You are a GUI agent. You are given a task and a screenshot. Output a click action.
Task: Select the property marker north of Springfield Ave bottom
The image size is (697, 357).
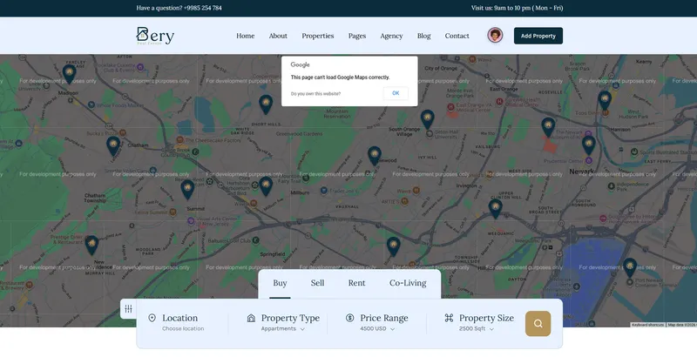click(393, 246)
